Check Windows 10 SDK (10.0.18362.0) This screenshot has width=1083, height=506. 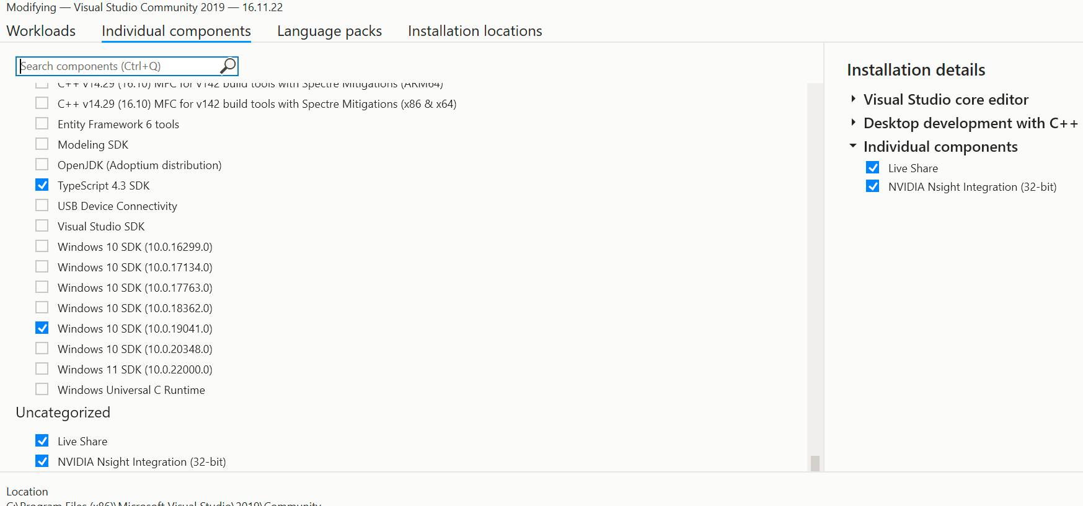(42, 307)
